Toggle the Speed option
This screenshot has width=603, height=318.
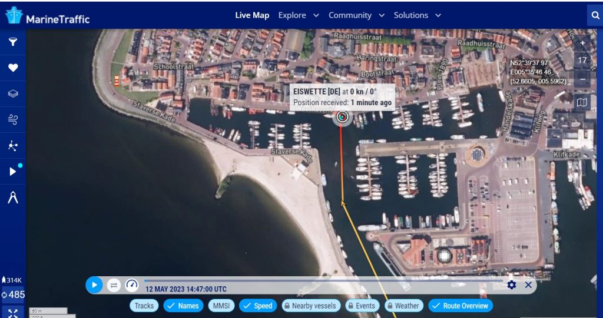257,306
